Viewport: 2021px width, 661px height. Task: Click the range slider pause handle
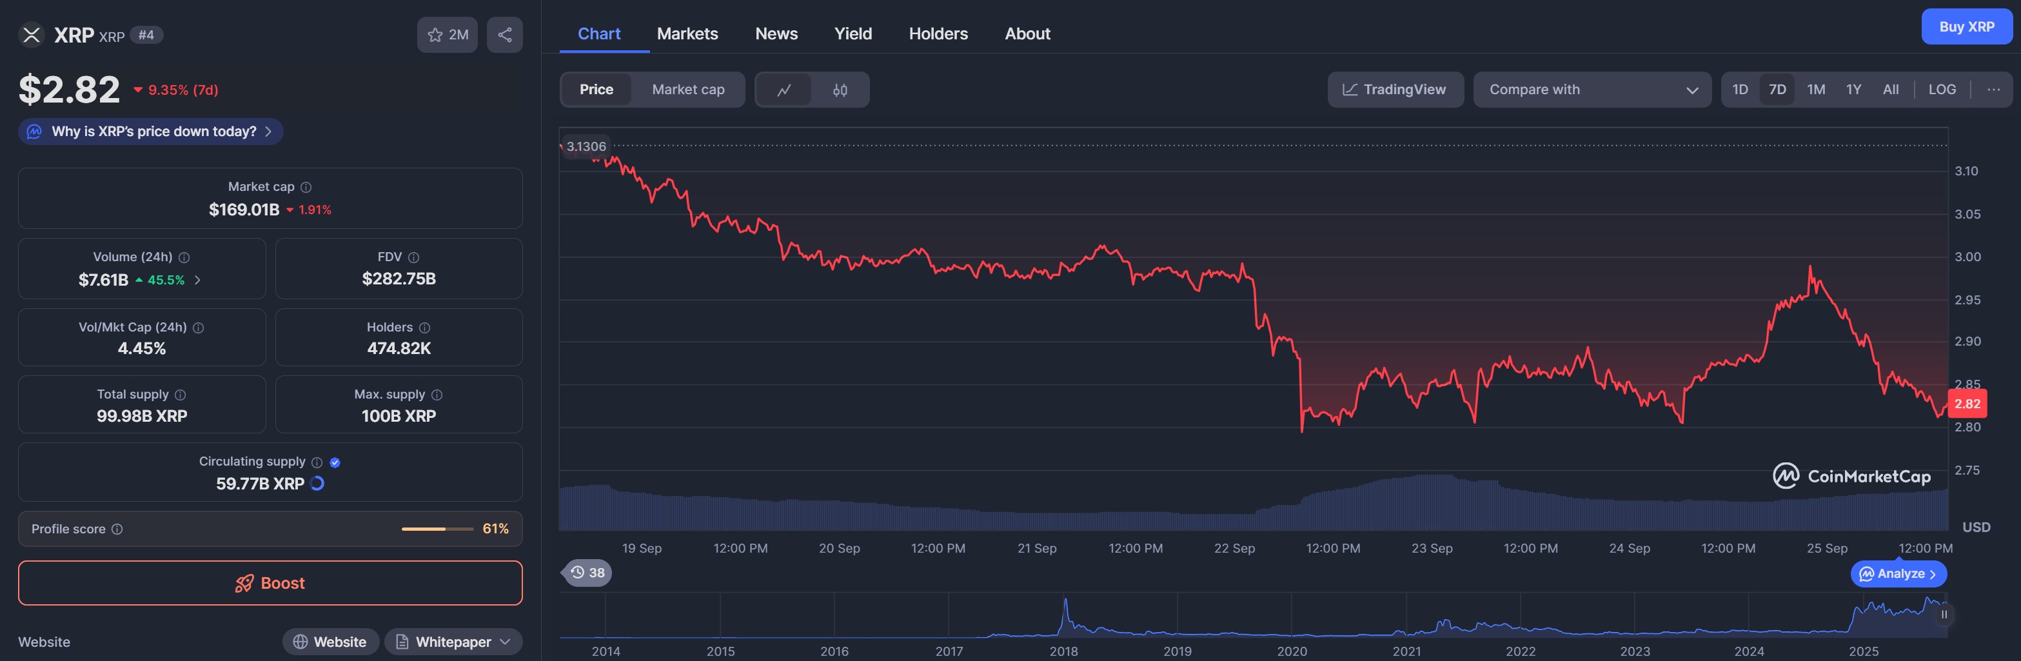click(x=1944, y=615)
